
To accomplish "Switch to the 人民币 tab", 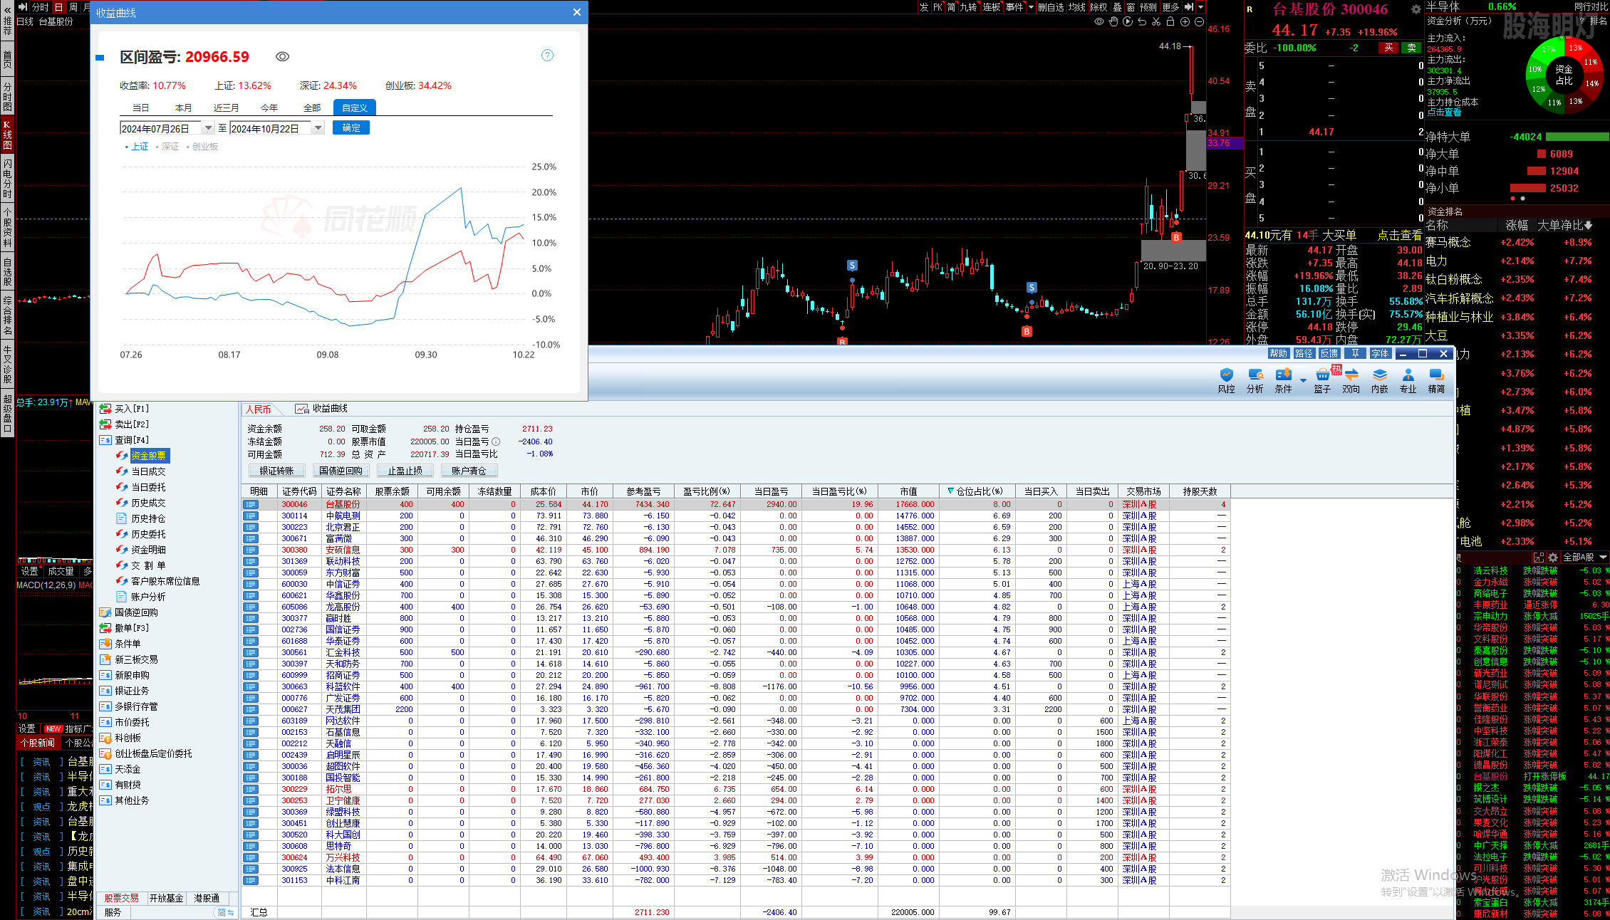I will pos(259,409).
